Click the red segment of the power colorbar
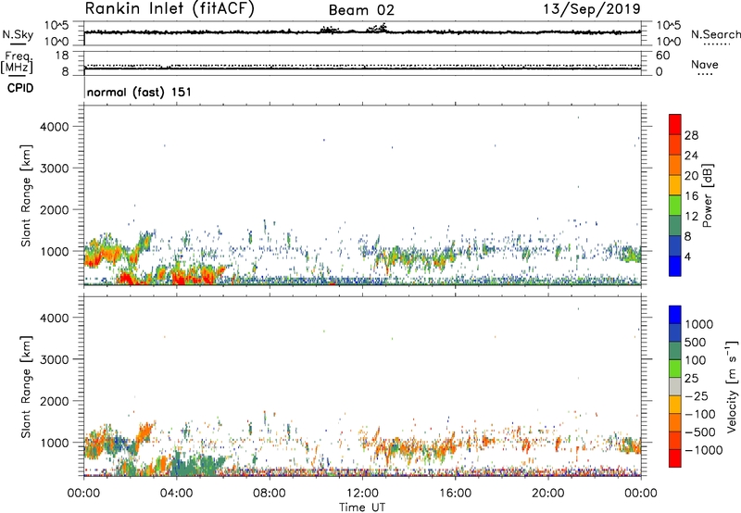The width and height of the screenshot is (741, 513). coord(675,124)
